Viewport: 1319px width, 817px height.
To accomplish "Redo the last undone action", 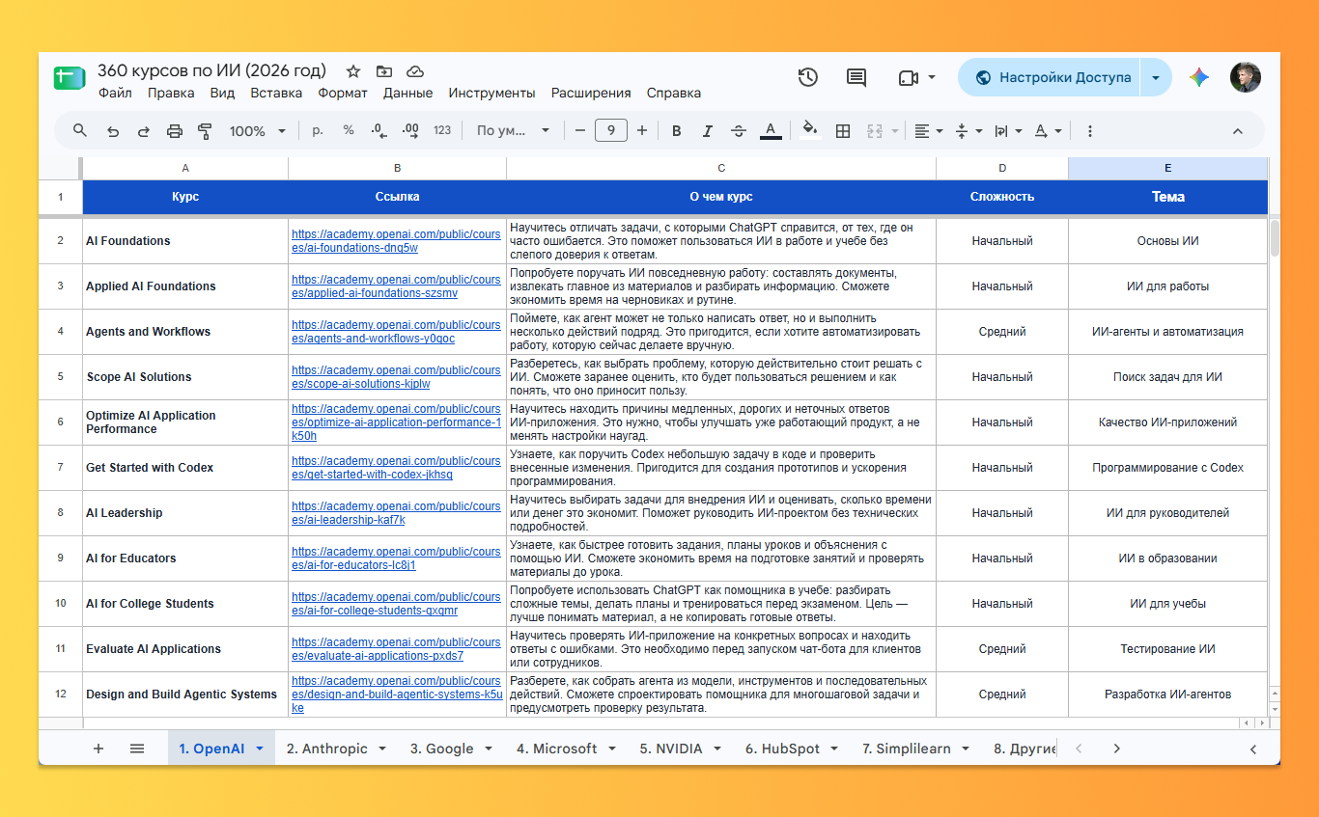I will (x=144, y=131).
